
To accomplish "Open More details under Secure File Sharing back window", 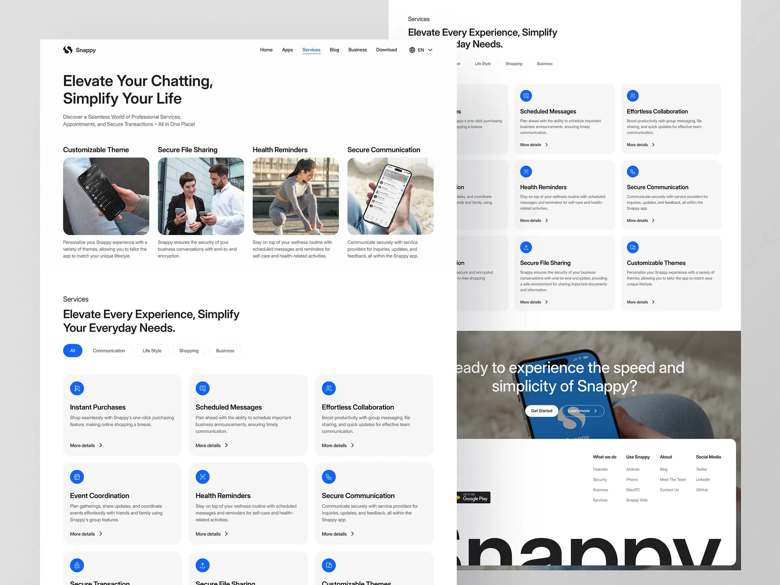I will 534,302.
